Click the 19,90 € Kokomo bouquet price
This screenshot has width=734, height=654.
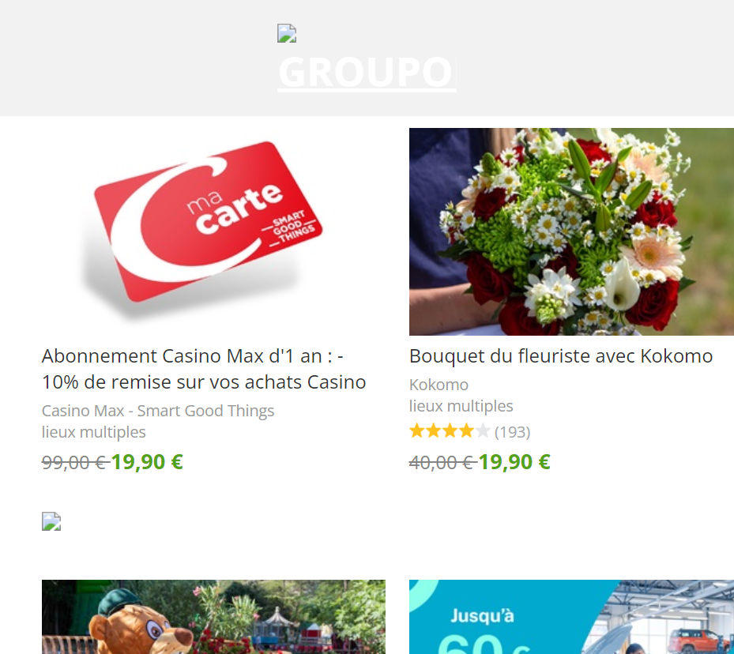click(x=514, y=462)
